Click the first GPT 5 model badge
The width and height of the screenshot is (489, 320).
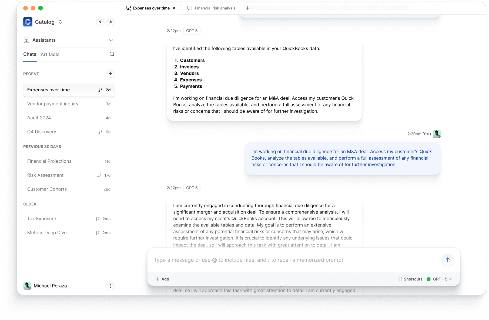click(x=192, y=31)
